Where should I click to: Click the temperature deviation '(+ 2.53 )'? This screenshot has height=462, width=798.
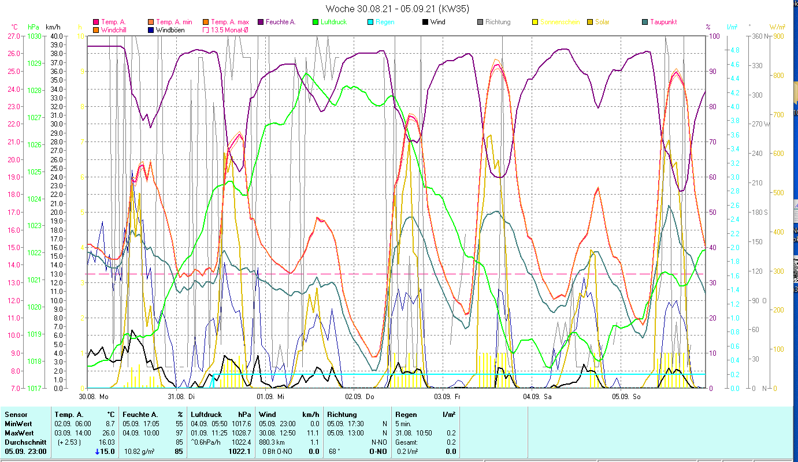pos(69,442)
